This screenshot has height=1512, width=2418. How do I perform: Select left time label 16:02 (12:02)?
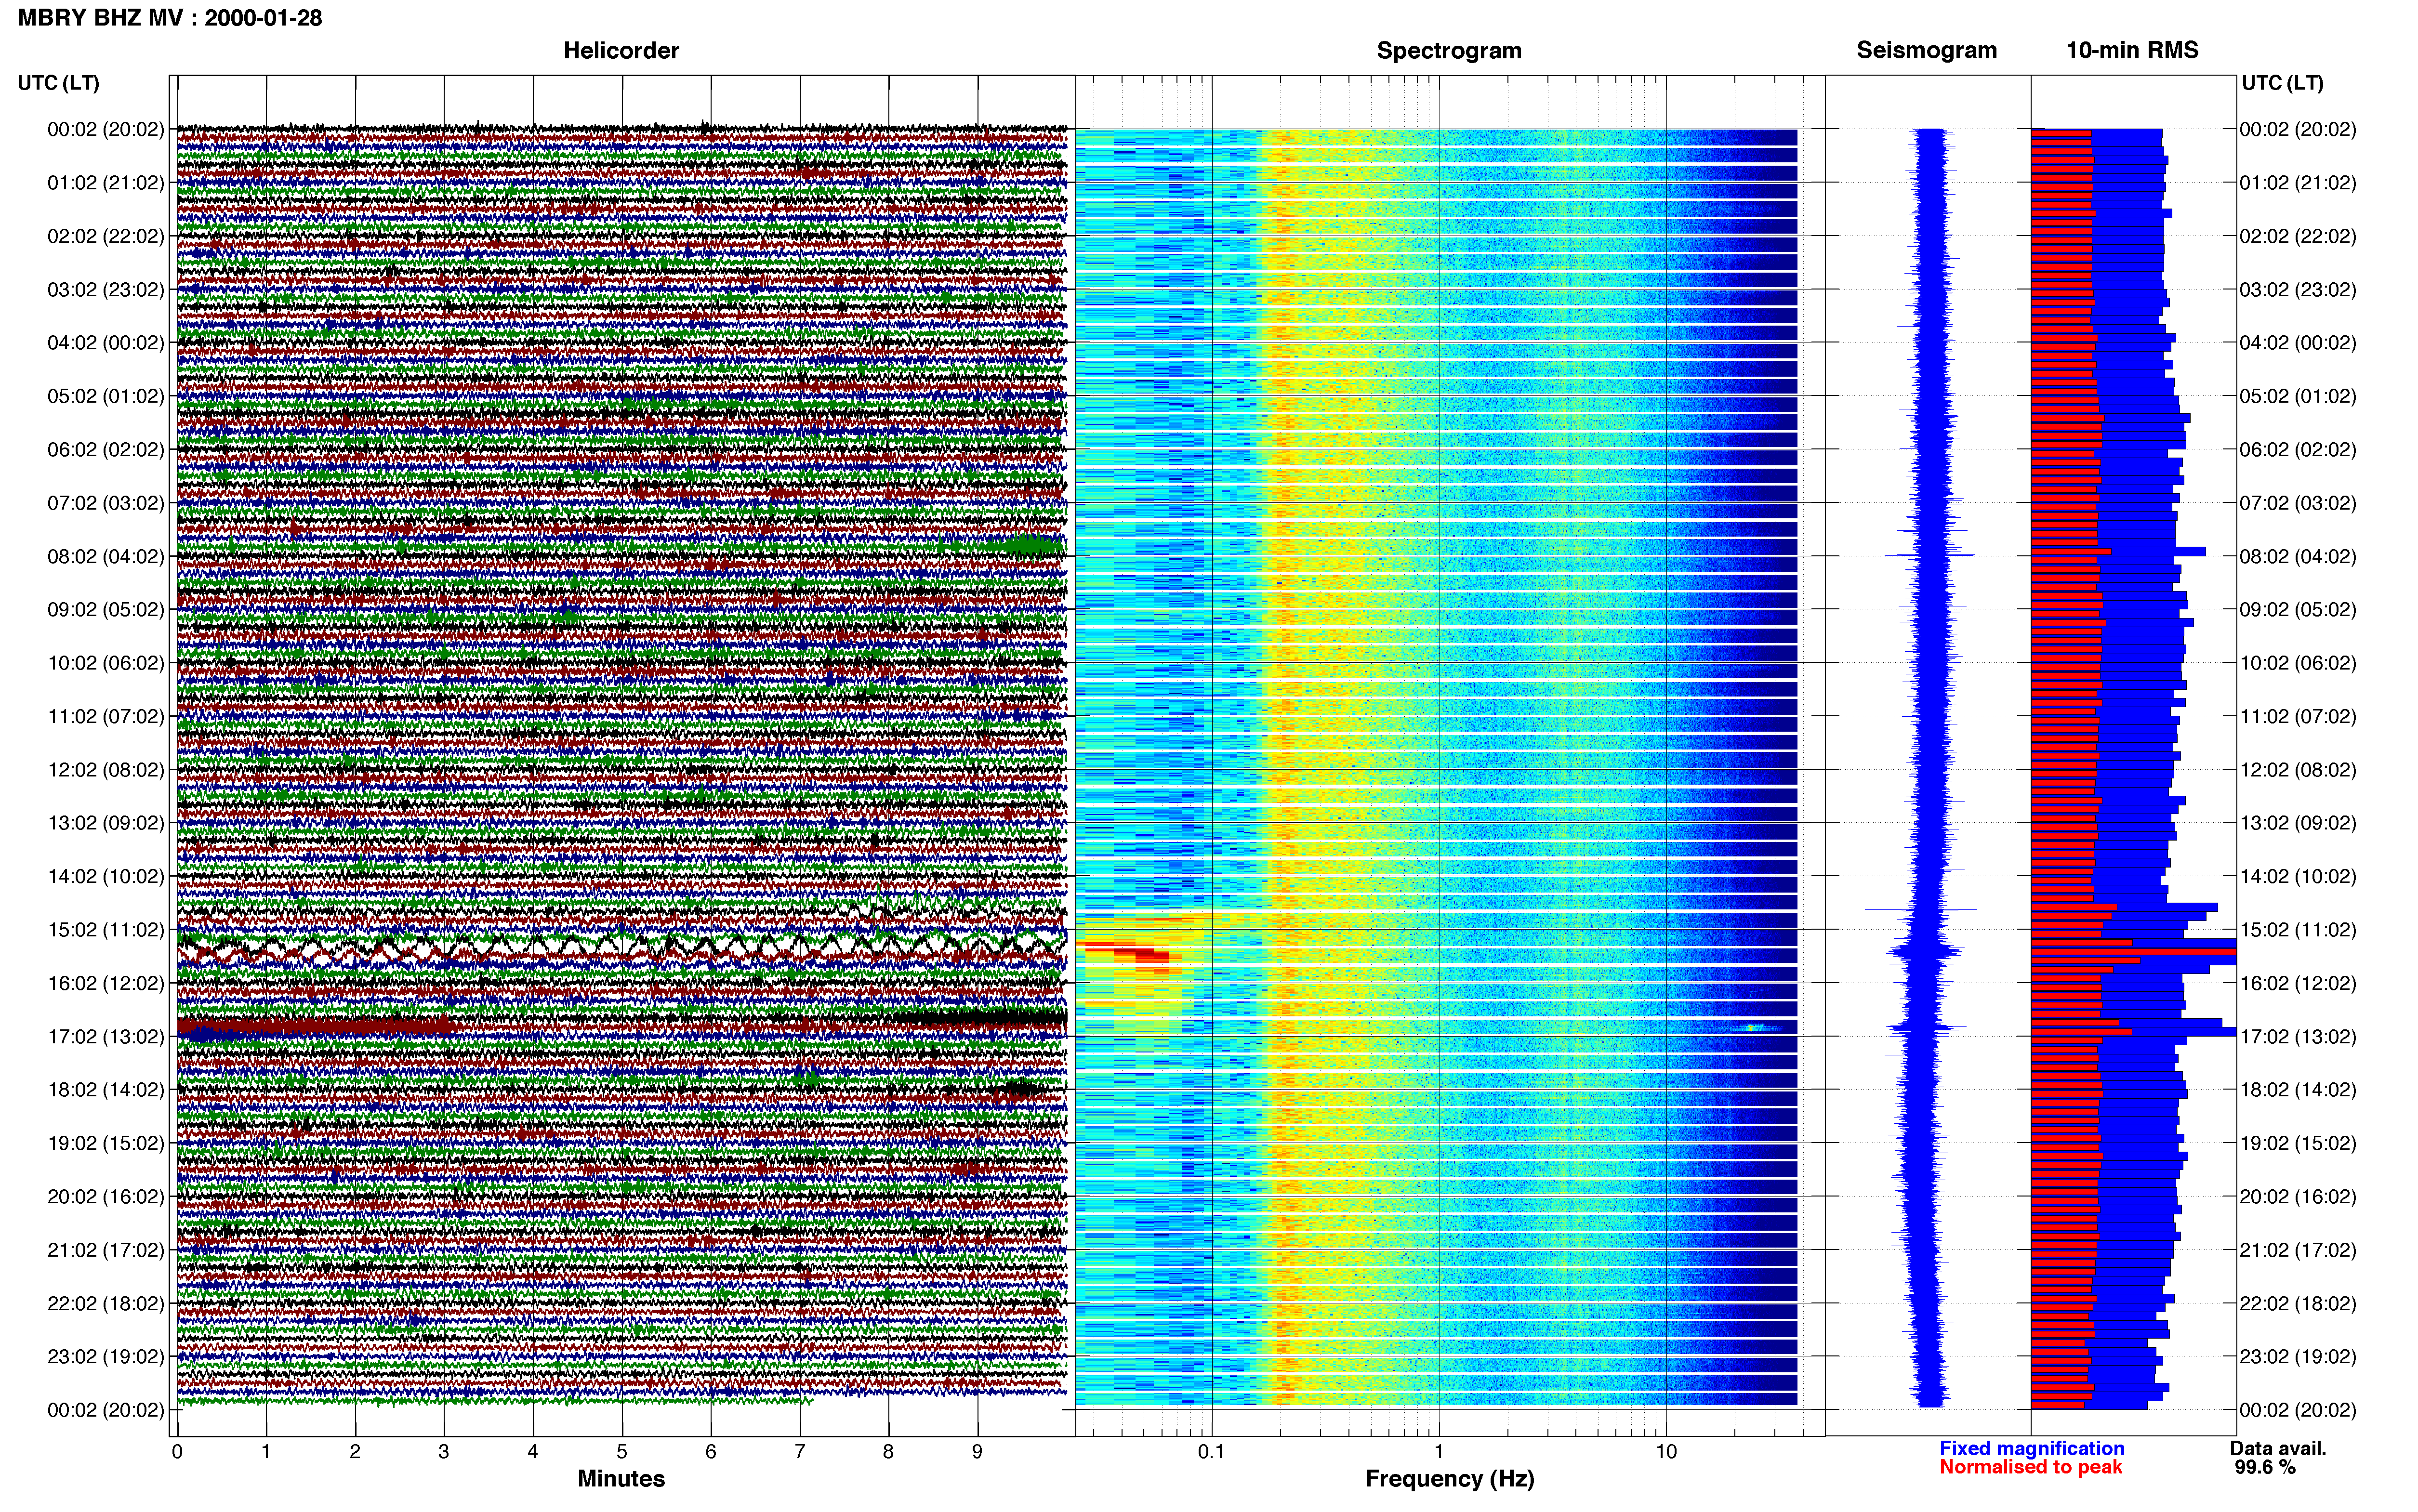pos(106,983)
